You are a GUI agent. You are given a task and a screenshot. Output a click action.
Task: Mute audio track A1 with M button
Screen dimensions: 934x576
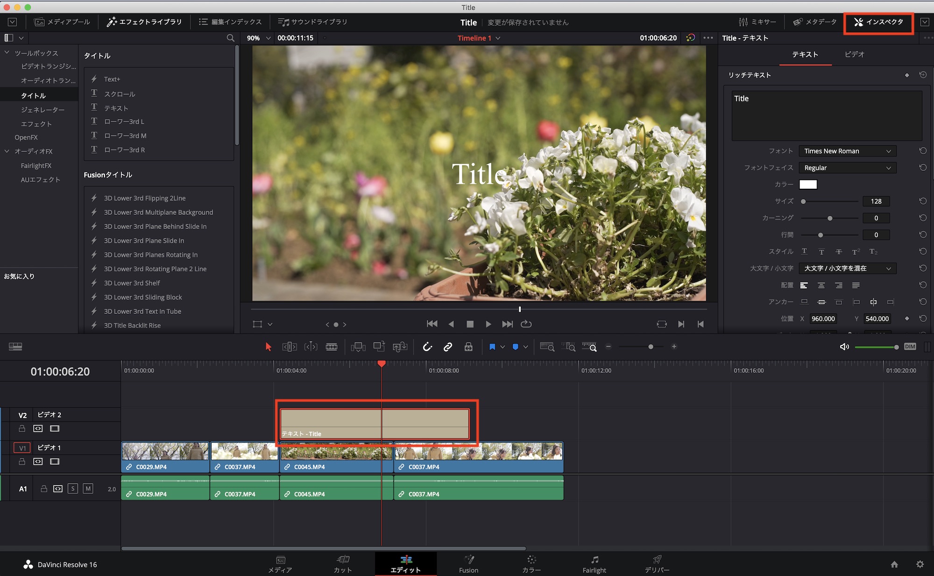point(88,489)
